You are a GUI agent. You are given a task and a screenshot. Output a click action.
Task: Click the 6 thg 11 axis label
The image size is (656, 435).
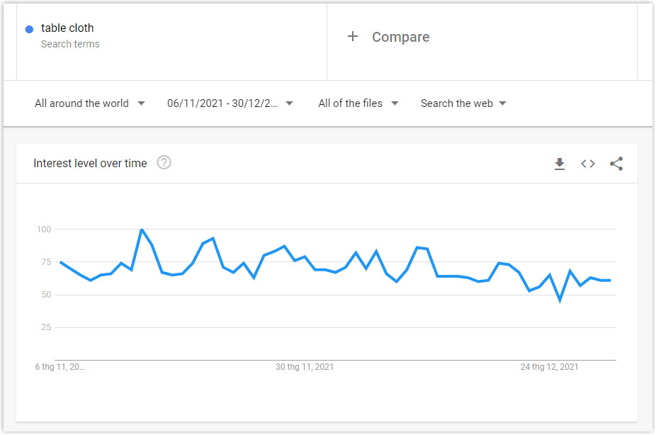60,367
